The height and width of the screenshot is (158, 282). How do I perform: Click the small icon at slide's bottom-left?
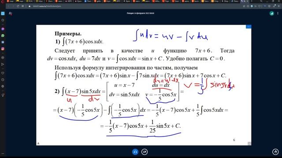click(x=38, y=144)
